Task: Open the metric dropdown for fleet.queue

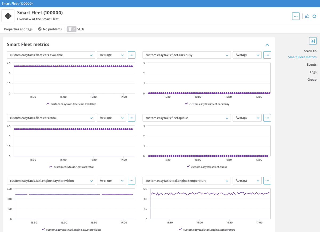Action: pos(186,117)
